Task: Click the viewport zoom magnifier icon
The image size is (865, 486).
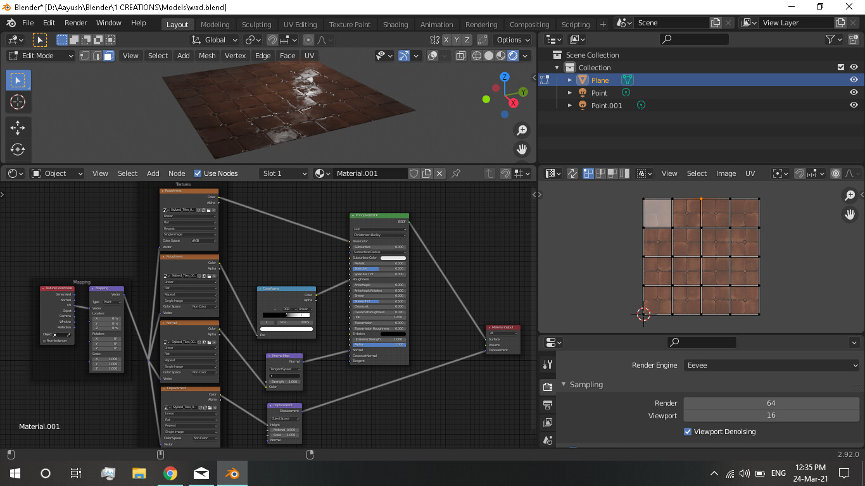Action: 522,130
